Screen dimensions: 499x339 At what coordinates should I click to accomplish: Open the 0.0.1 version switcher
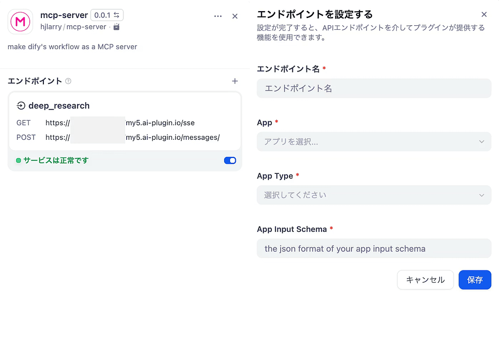[x=107, y=15]
